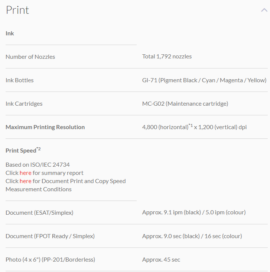The image size is (270, 272).
Task: Open the 'here' link for summary report
Action: 26,173
